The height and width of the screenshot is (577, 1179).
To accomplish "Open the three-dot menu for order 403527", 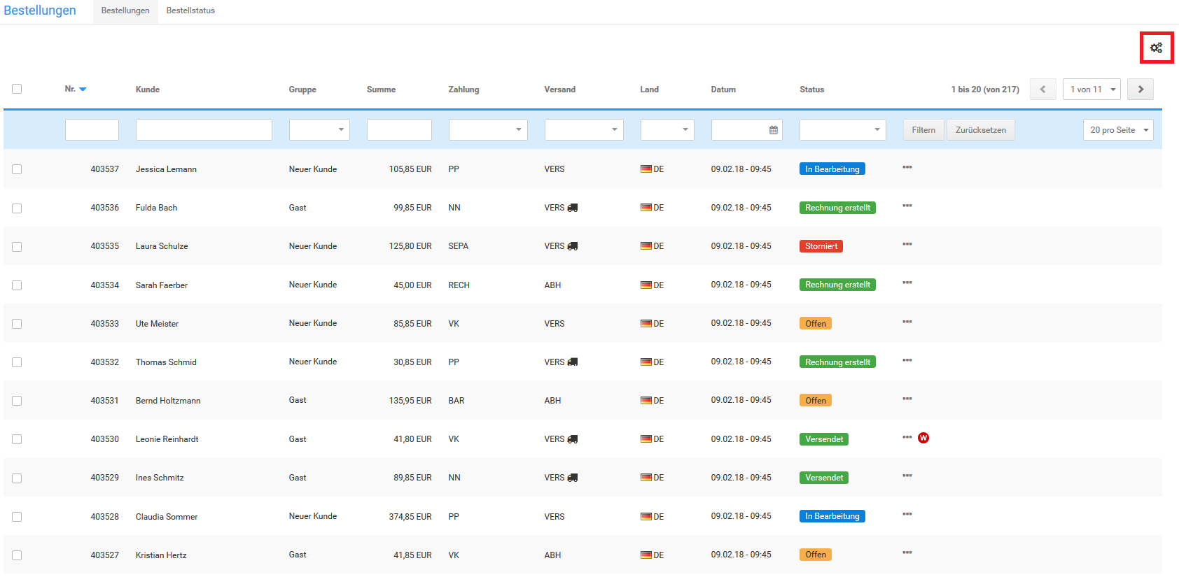I will pyautogui.click(x=907, y=553).
